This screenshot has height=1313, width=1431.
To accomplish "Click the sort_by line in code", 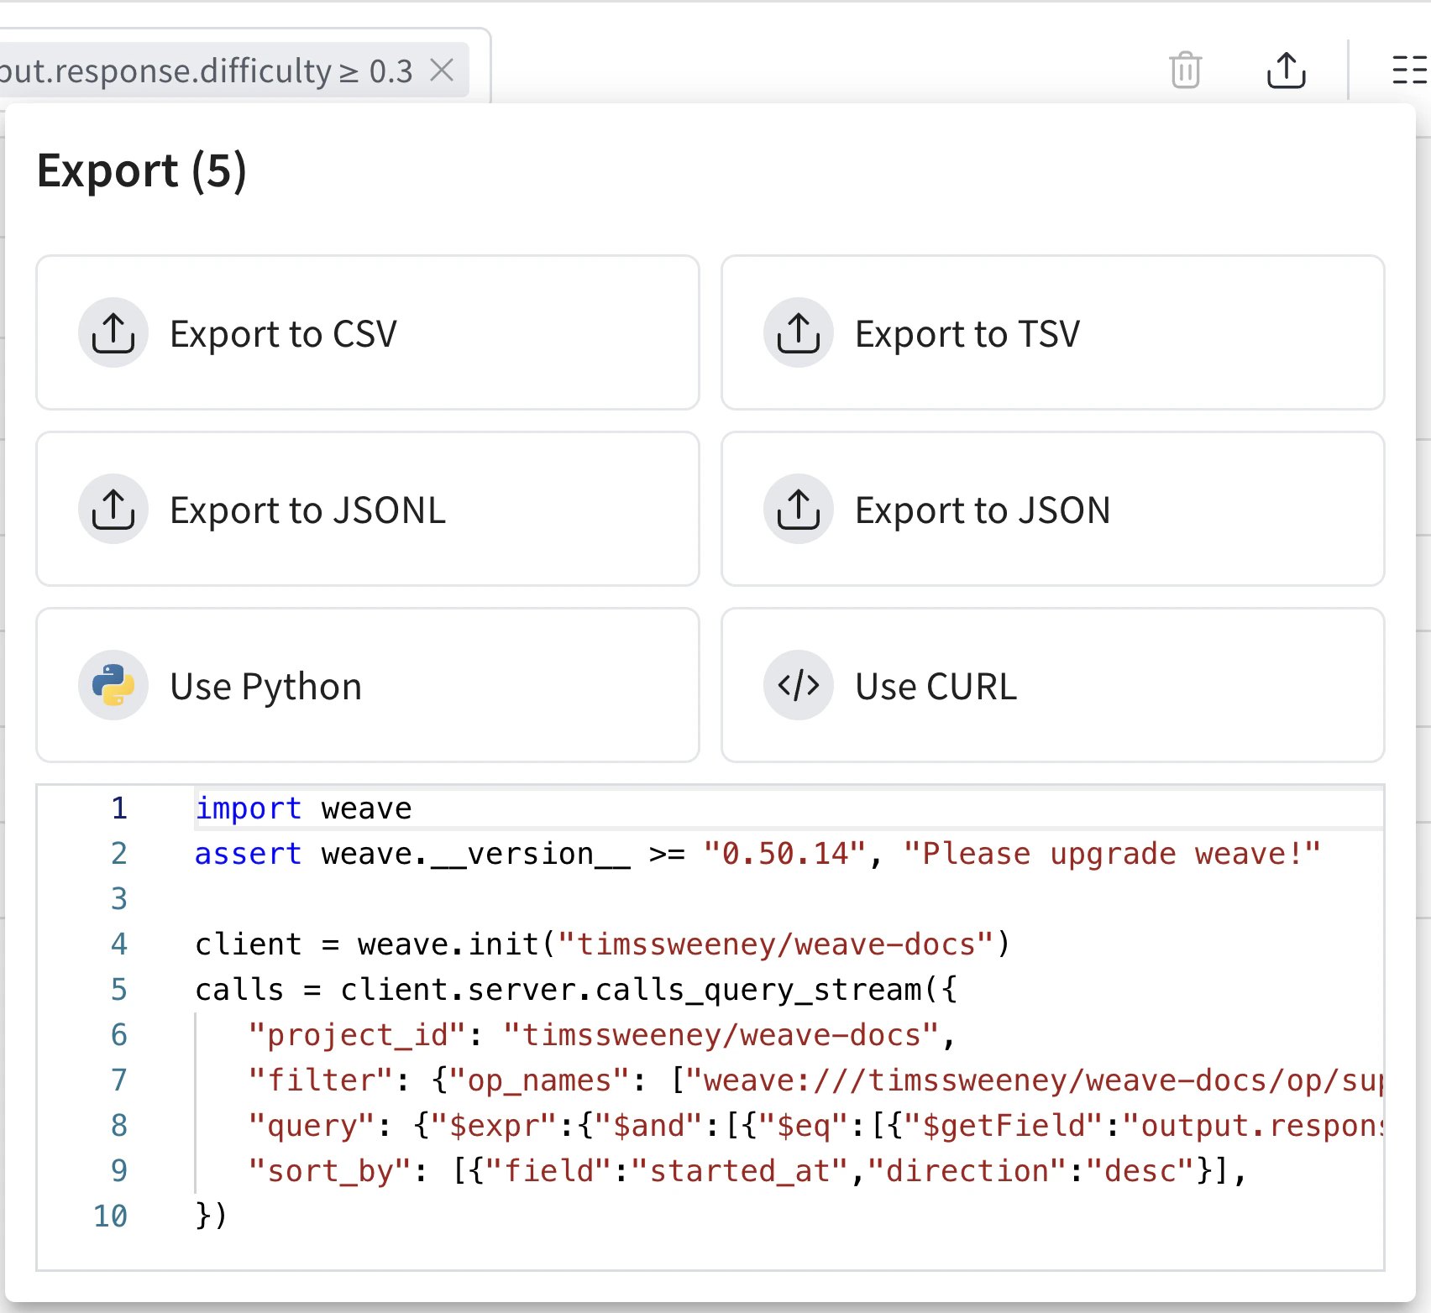I will (747, 1171).
